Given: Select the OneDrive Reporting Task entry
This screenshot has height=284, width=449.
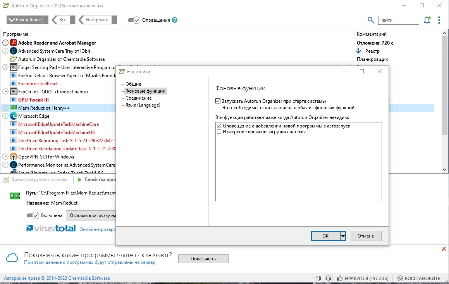Looking at the screenshot, I should 66,140.
